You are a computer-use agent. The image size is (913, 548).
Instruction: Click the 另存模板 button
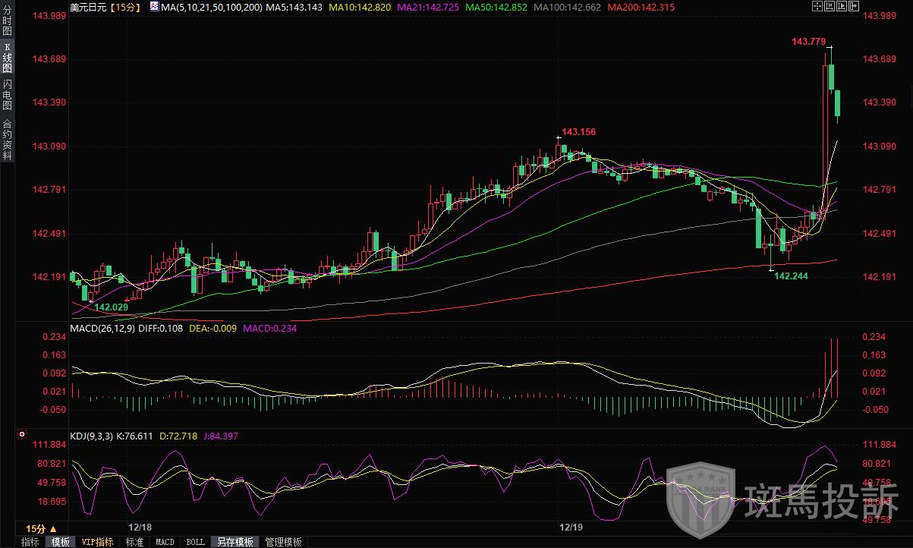[235, 542]
